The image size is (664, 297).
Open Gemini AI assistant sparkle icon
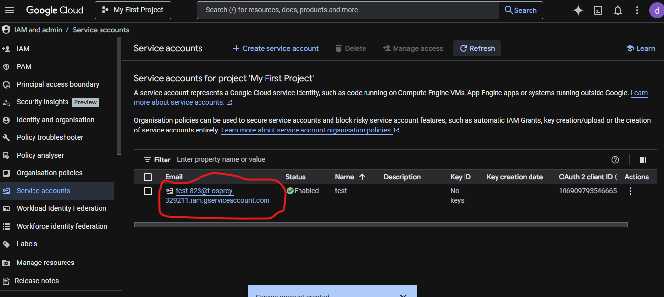[578, 10]
